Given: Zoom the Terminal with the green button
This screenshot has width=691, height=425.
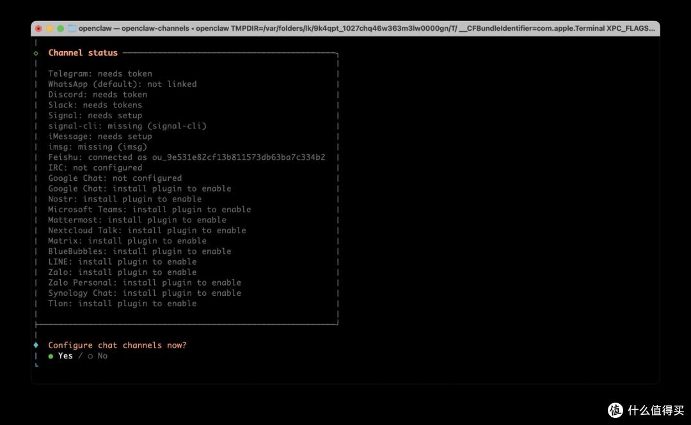Looking at the screenshot, I should pos(60,29).
